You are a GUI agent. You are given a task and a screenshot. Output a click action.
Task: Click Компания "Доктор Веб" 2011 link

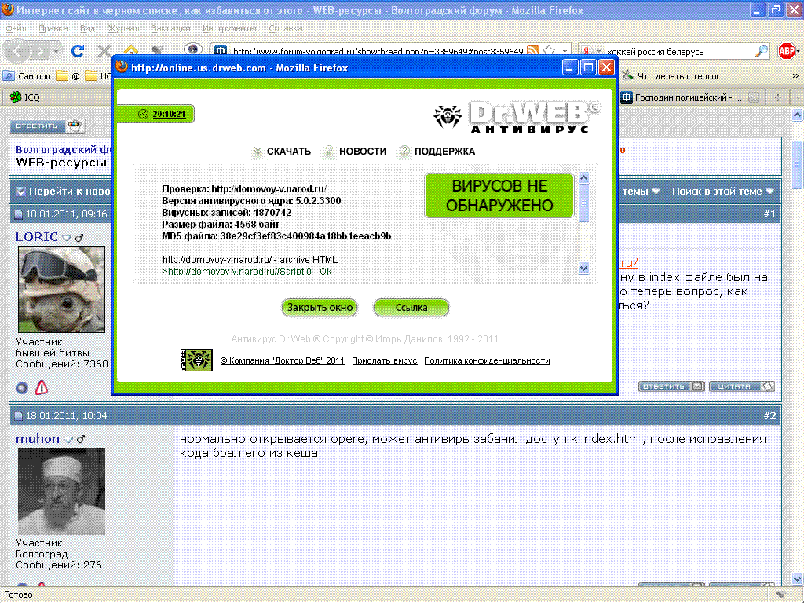click(283, 360)
